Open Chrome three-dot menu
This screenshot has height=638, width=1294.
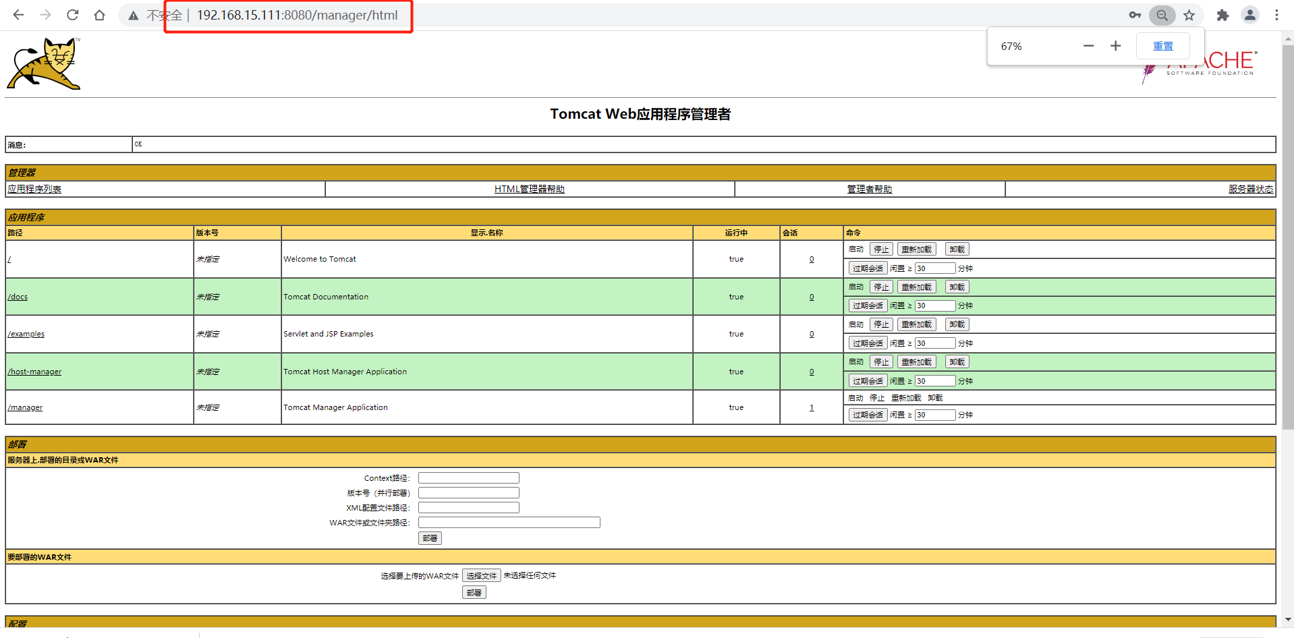[1276, 15]
